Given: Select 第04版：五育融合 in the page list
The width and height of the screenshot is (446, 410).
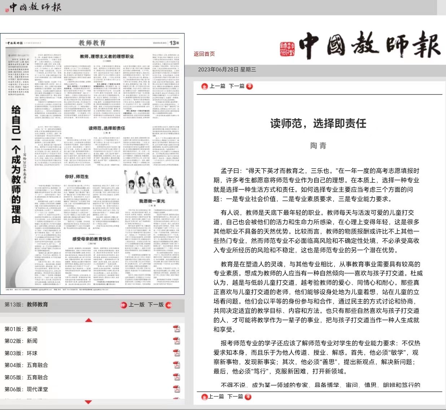Looking at the screenshot, I should pyautogui.click(x=26, y=365).
